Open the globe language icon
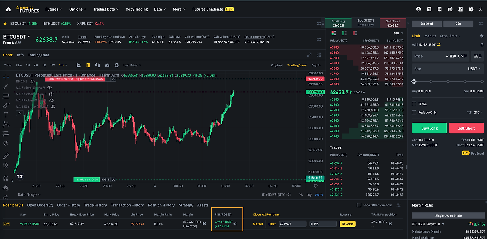The image size is (487, 239). [x=450, y=9]
